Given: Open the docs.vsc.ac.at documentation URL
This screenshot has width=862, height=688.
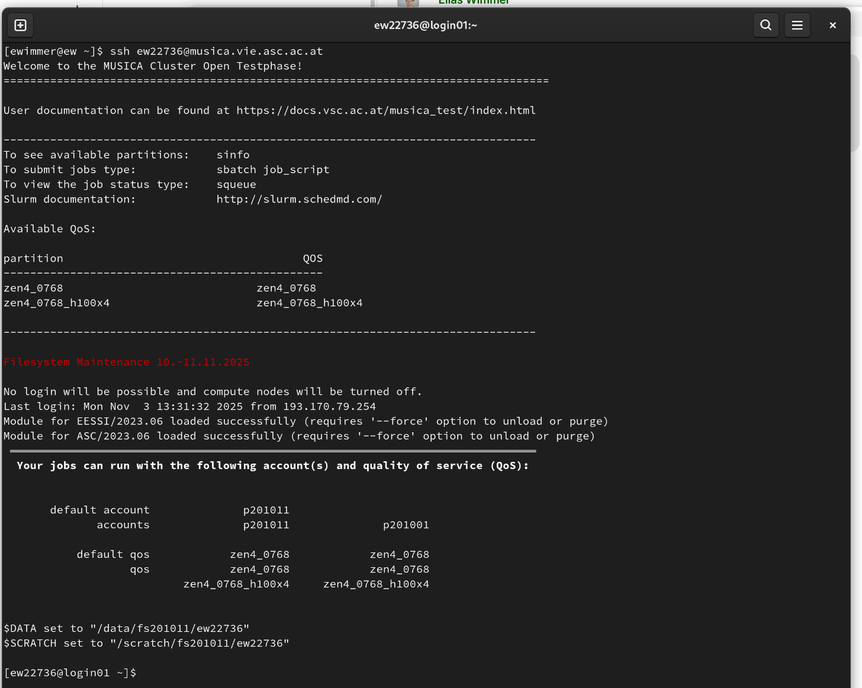Looking at the screenshot, I should coord(386,110).
